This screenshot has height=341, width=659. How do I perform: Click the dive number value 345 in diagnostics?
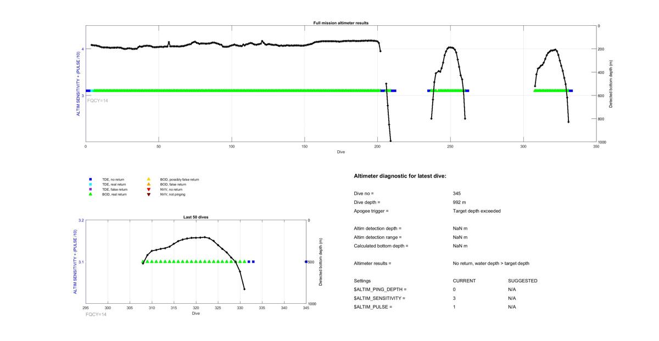(457, 194)
